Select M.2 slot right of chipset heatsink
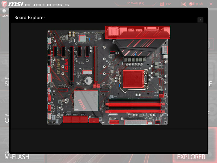This screenshot has height=163, width=217. tap(105, 90)
